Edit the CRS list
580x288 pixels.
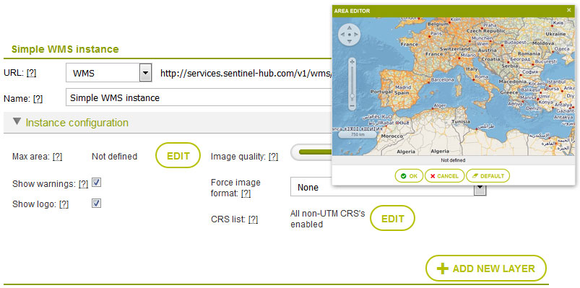392,219
